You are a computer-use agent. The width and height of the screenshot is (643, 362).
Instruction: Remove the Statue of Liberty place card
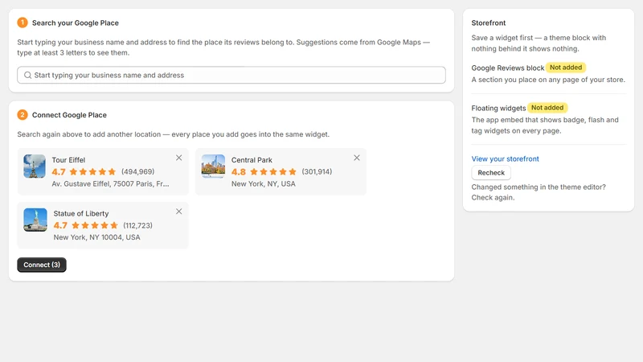[x=178, y=212]
